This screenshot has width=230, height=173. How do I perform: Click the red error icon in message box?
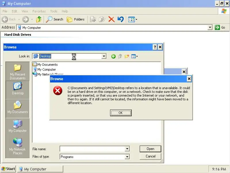(x=58, y=91)
